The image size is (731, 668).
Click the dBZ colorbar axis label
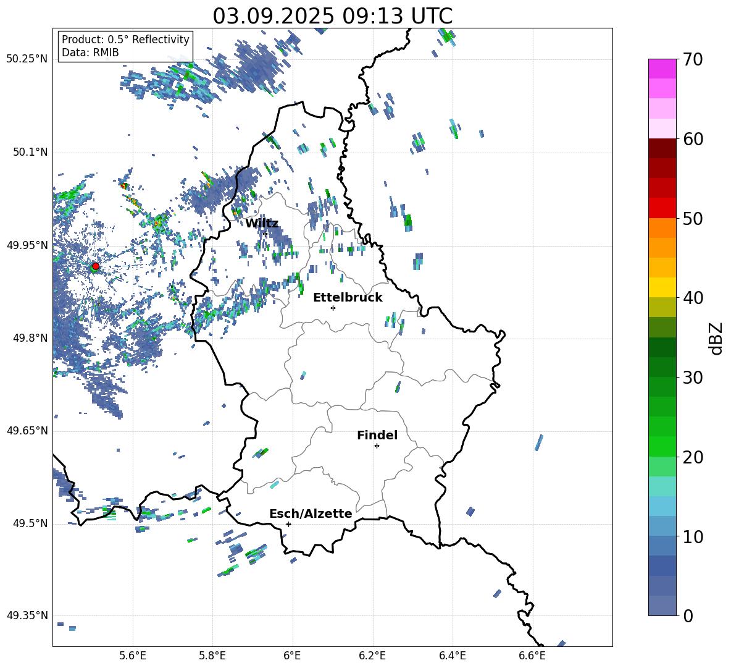tap(717, 338)
